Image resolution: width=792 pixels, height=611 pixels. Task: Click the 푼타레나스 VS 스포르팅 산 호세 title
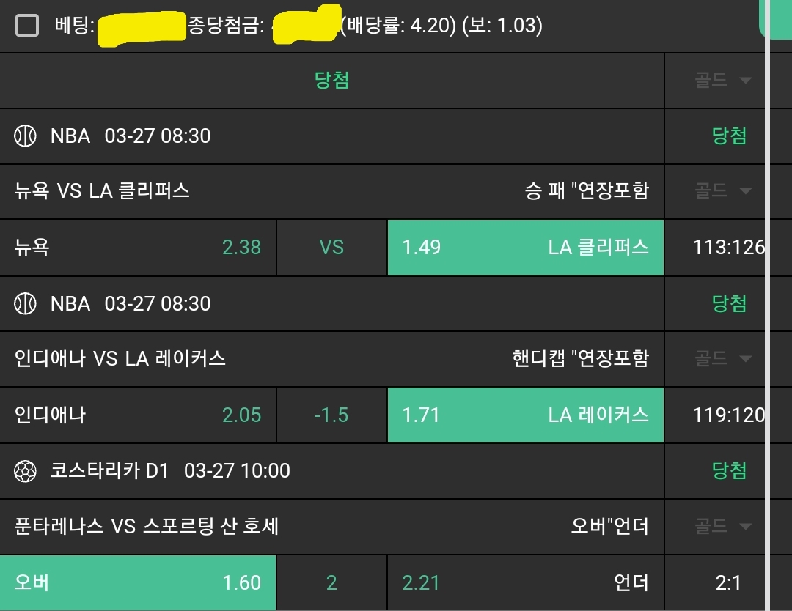pos(147,526)
